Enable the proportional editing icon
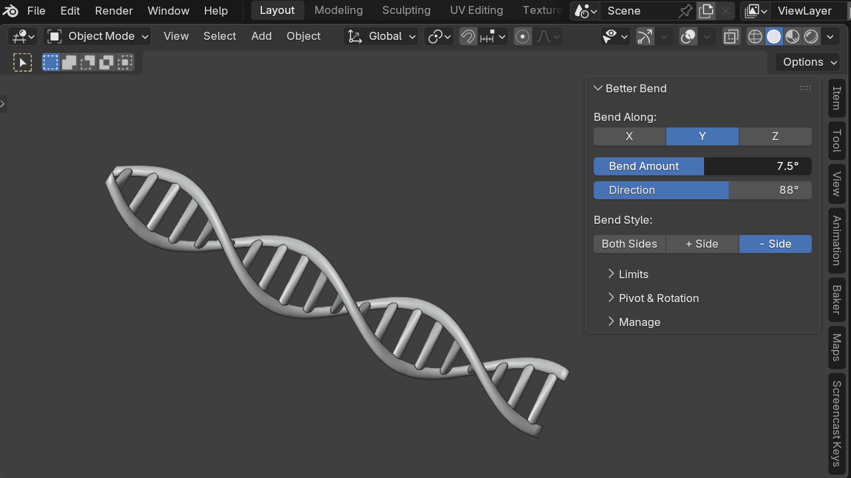851x478 pixels. (x=523, y=37)
